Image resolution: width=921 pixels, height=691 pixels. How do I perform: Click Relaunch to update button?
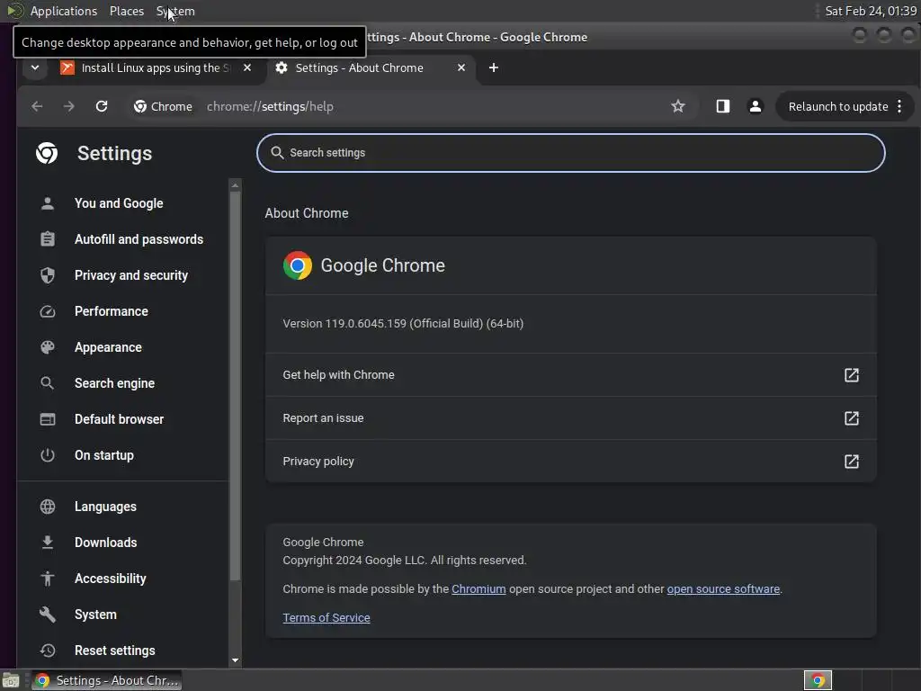[837, 106]
